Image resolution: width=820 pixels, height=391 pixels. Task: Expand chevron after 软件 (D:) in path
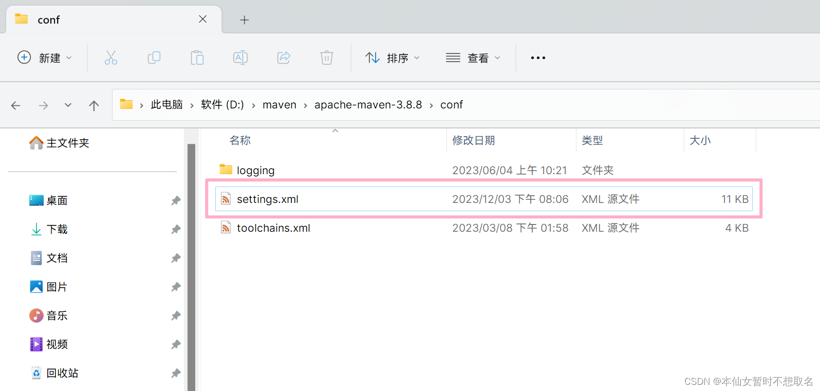click(x=253, y=105)
